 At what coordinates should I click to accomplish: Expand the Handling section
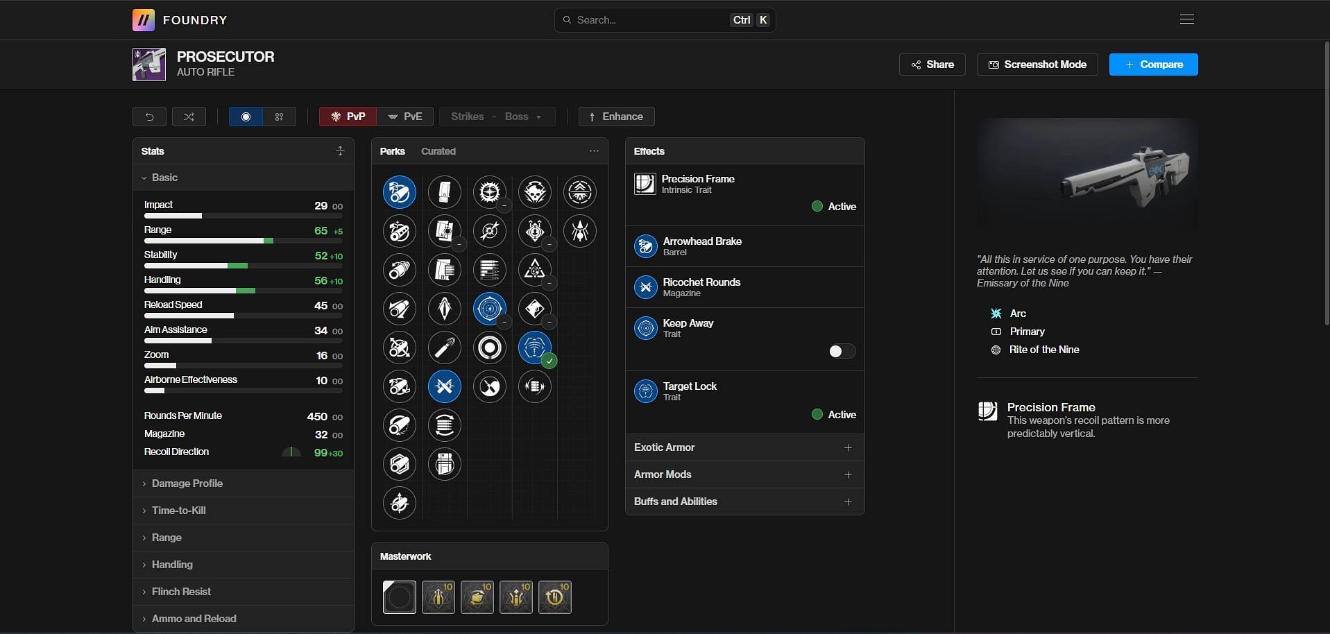(243, 565)
